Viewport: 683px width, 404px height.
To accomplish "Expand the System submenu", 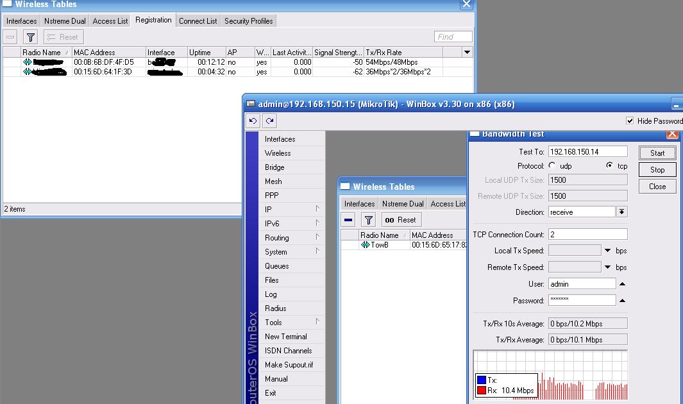I will pyautogui.click(x=317, y=251).
